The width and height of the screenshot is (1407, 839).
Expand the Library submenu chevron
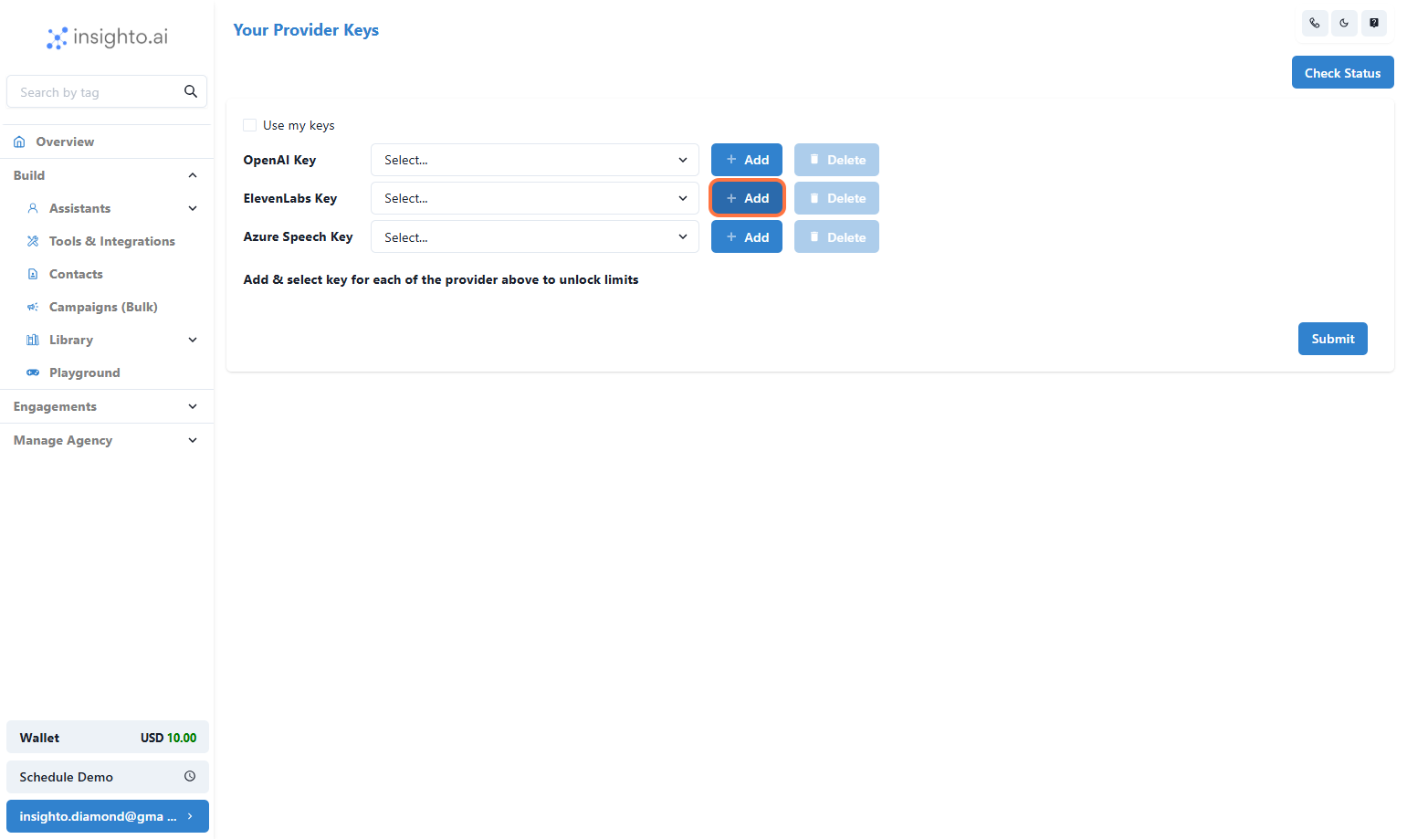coord(193,340)
